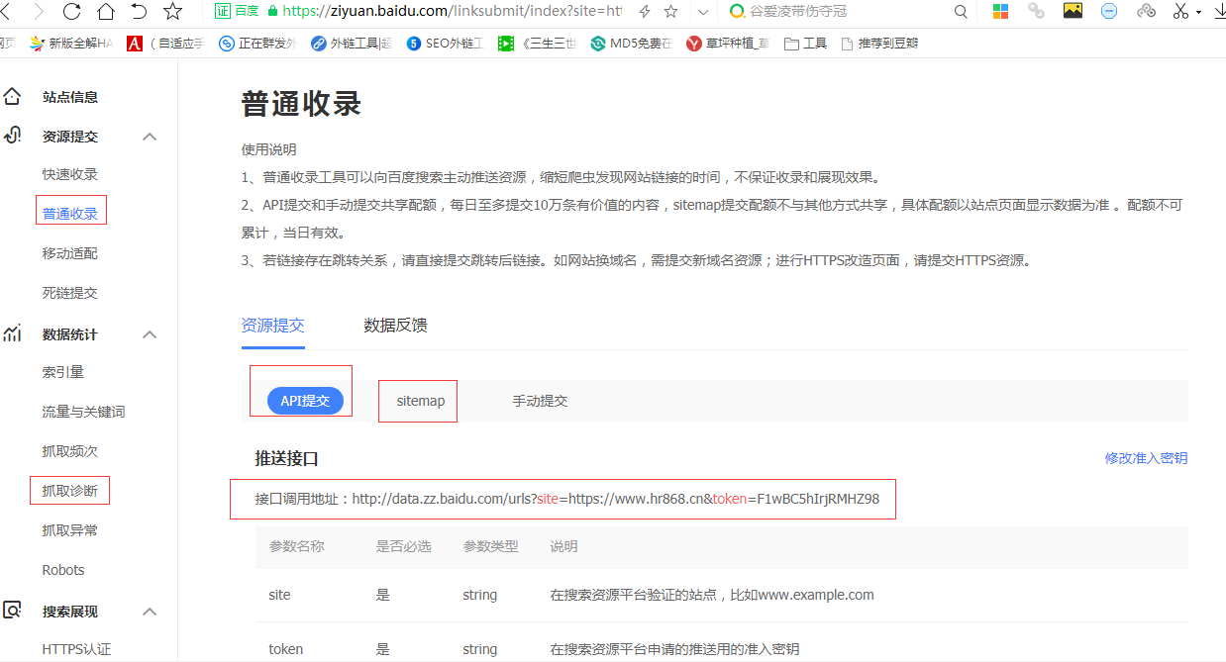Click the lightning speed-mode icon in address bar
Image resolution: width=1226 pixels, height=662 pixels.
[x=645, y=12]
